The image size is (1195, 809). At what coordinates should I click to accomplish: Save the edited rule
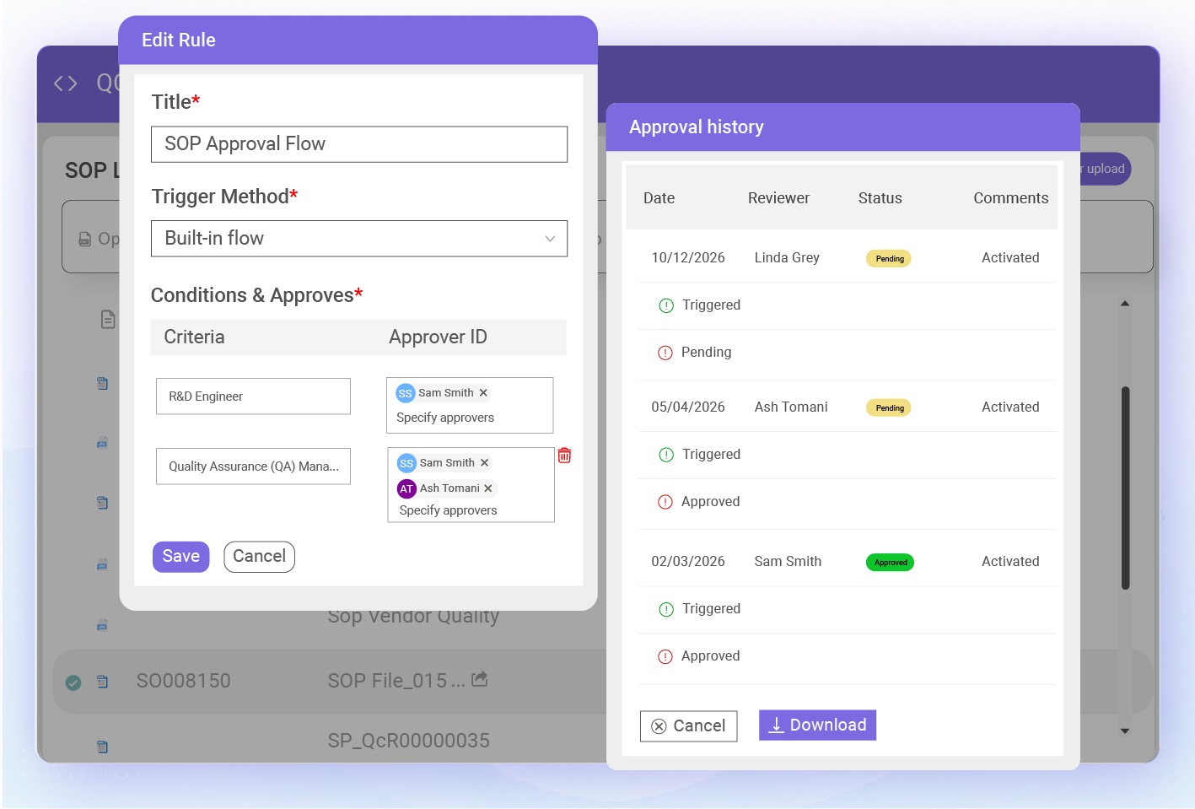pyautogui.click(x=180, y=557)
